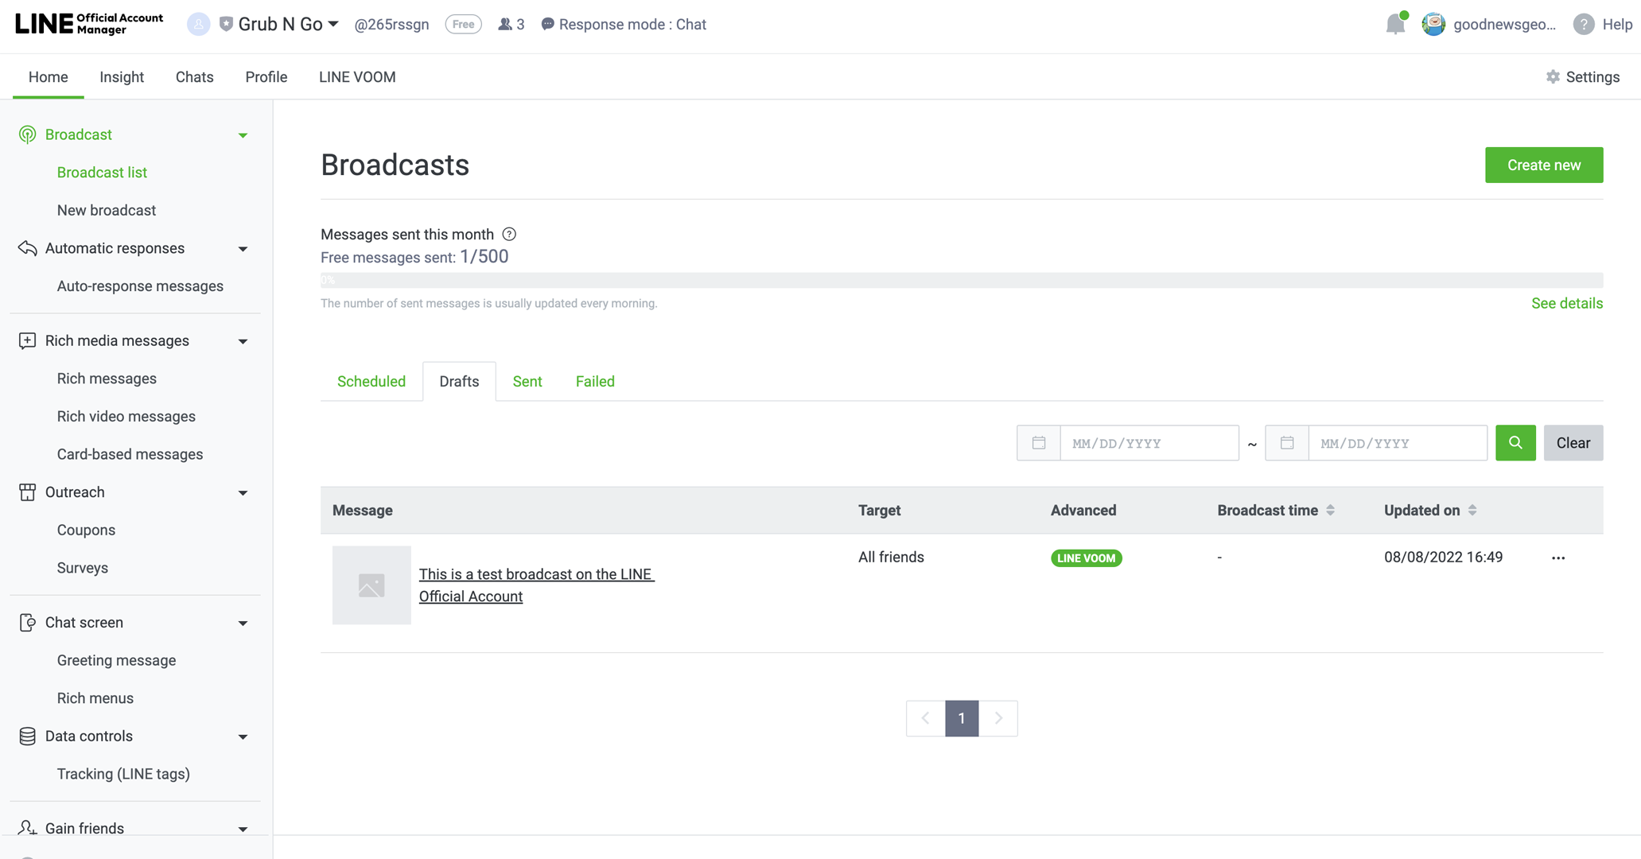1641x859 pixels.
Task: Click the free messages progress bar
Action: (x=962, y=280)
